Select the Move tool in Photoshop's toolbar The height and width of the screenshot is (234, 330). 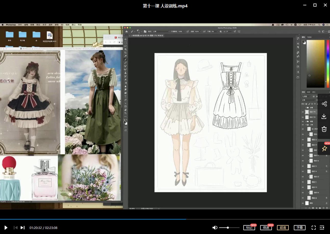coord(126,39)
